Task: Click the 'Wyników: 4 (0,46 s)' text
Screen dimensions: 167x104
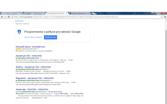Action: [22, 24]
